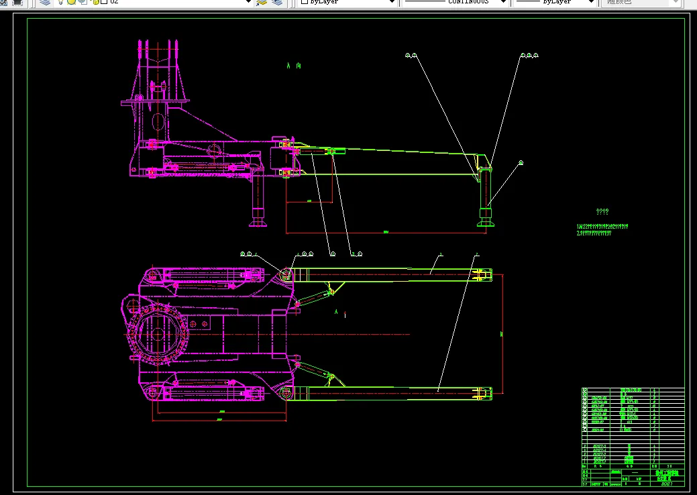Screen dimensions: 697x495
Task: Click the Make Object's Layer Current icon
Action: coord(262,2)
